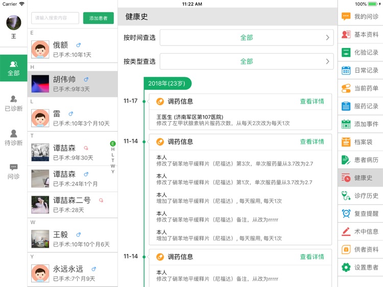The width and height of the screenshot is (383, 287).
Task: Click 查看详情 for first 11-14 entry
Action: click(x=312, y=141)
